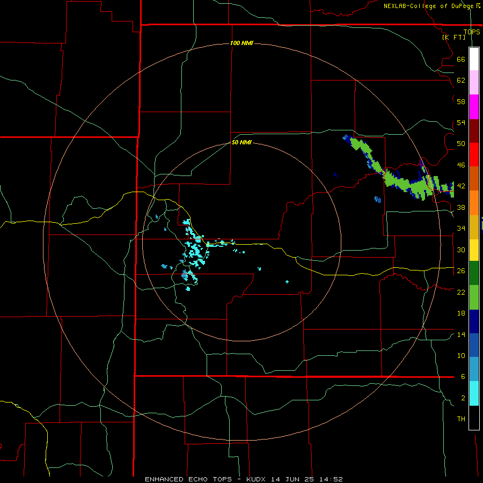This screenshot has width=483, height=483.
Task: Click the legend value "38"
Action: tap(461, 208)
